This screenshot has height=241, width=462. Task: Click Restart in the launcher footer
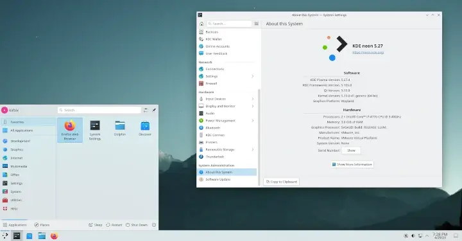click(114, 225)
